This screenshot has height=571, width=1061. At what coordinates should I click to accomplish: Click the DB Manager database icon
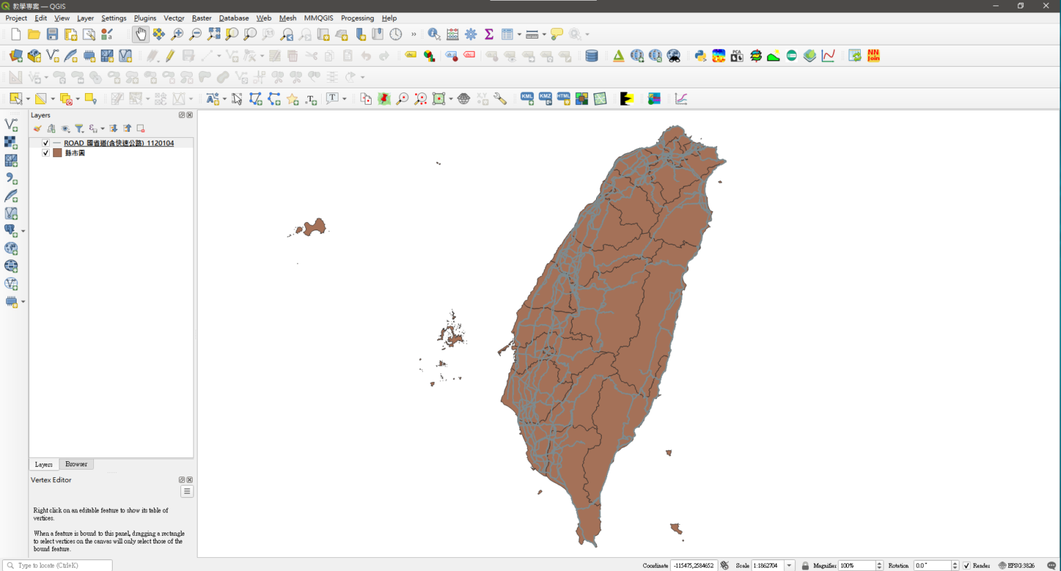pos(591,56)
